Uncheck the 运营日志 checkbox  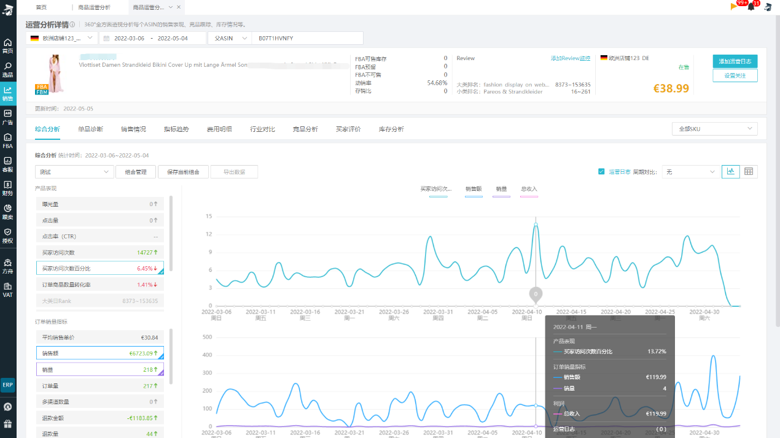[x=601, y=172]
